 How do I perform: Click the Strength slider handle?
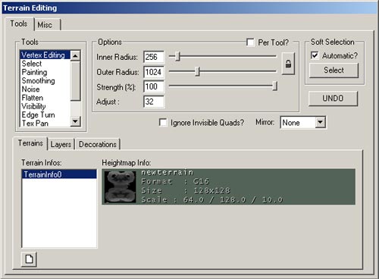click(x=275, y=86)
